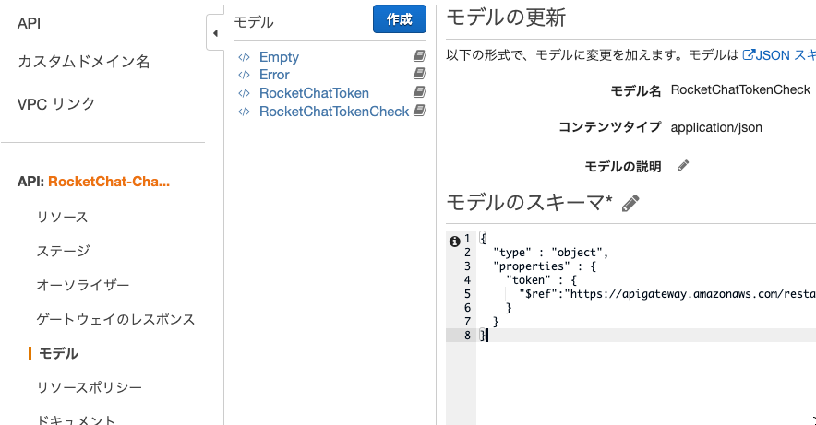Open the Empty model link
Viewport: 816px width, 425px height.
click(x=279, y=56)
